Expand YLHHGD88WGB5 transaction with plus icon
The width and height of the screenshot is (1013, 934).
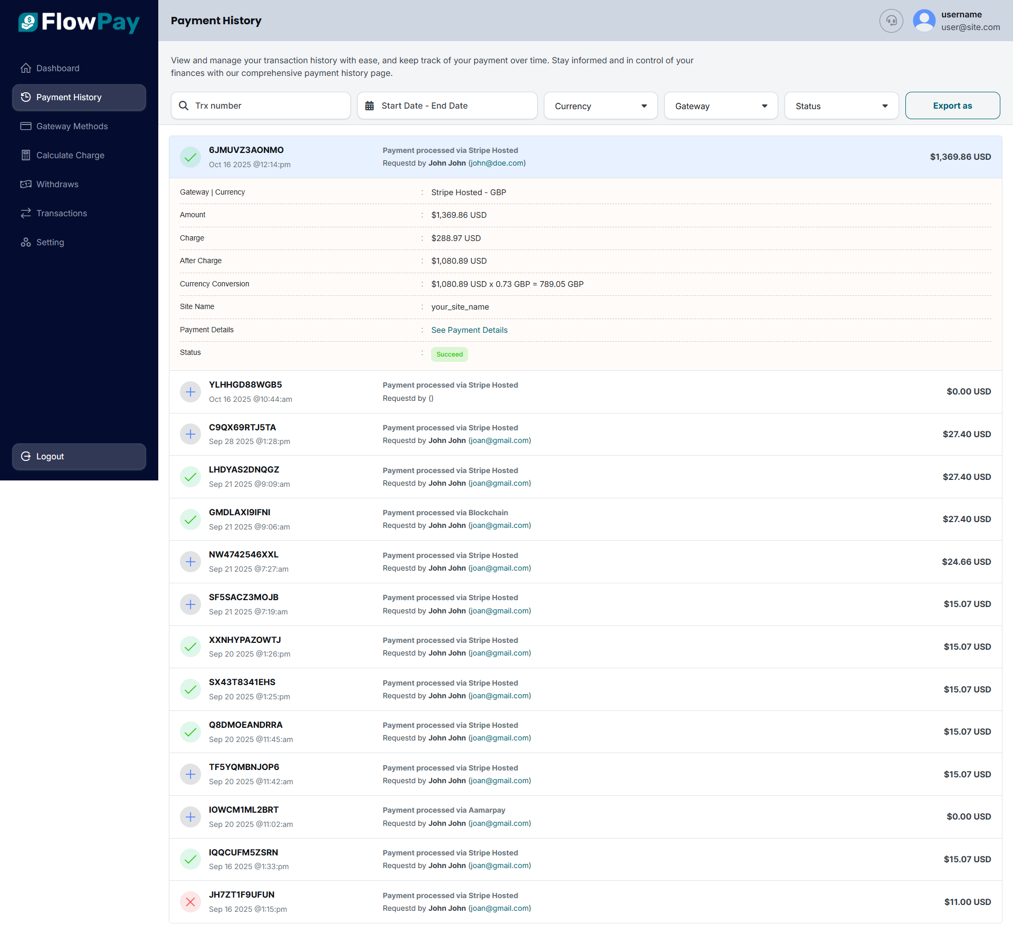pos(190,392)
